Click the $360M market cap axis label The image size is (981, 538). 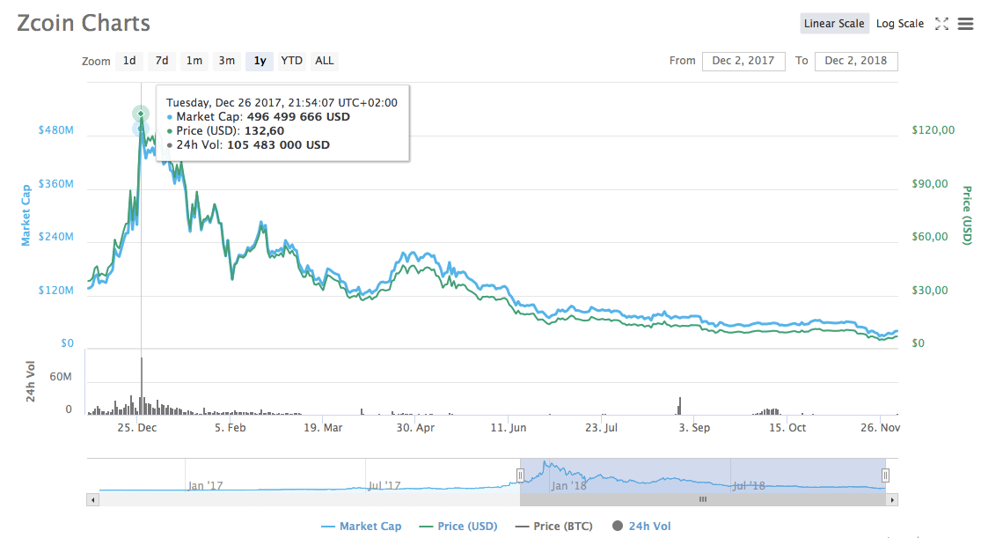point(55,184)
